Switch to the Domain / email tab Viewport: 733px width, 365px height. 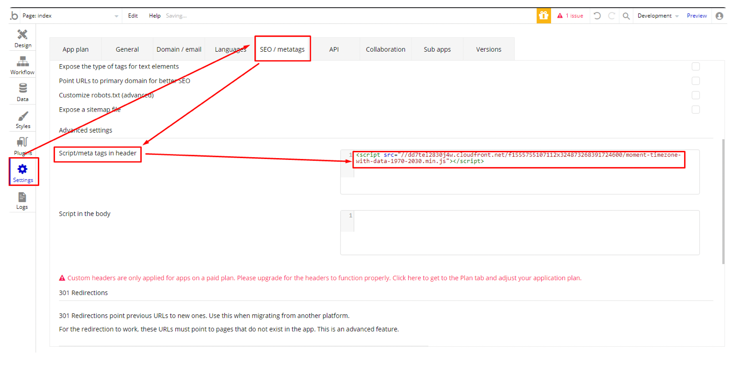pyautogui.click(x=179, y=49)
